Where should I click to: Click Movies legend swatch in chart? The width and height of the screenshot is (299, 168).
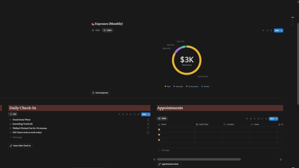(202, 86)
